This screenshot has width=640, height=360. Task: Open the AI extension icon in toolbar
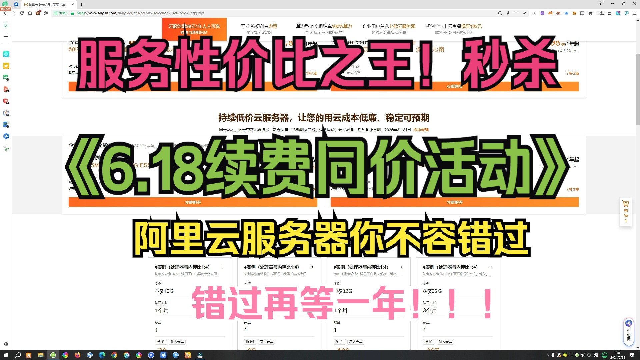(x=618, y=13)
